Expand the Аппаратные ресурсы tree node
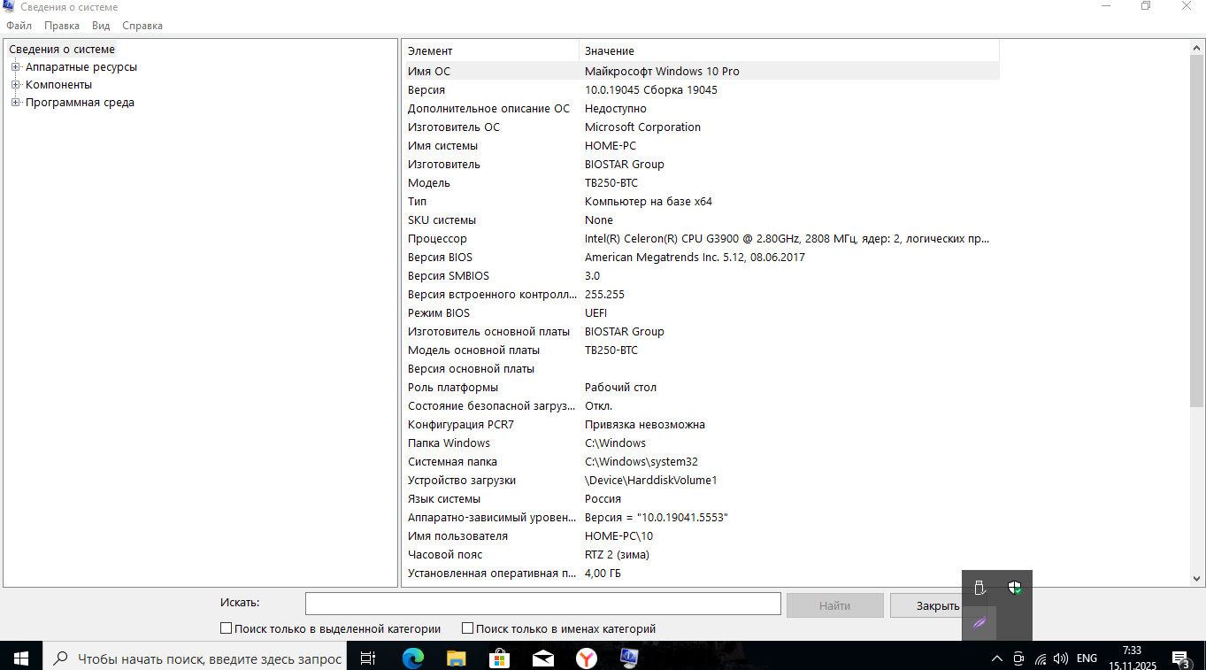Screen dimensions: 1206x670 tap(15, 67)
